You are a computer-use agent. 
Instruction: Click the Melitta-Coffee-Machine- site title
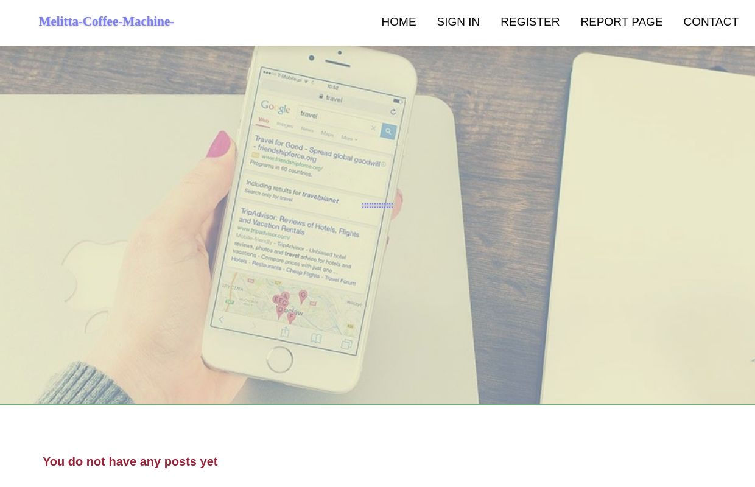coord(107,22)
